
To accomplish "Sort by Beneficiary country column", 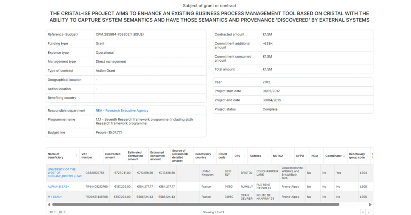I will [x=203, y=156].
